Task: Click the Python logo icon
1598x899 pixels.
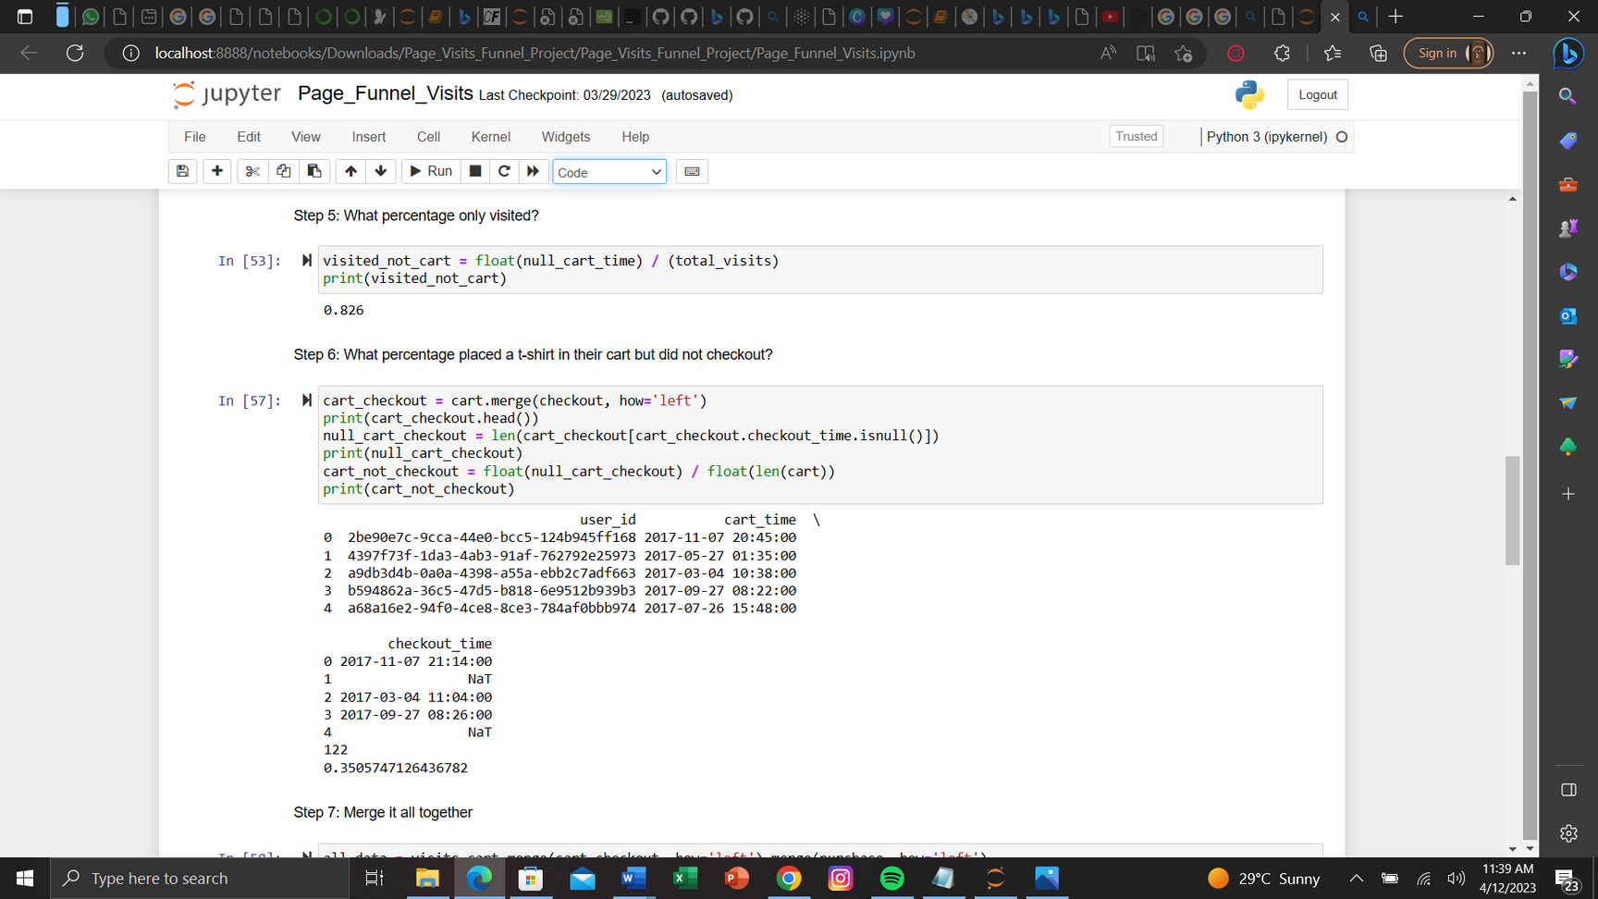Action: click(1249, 94)
